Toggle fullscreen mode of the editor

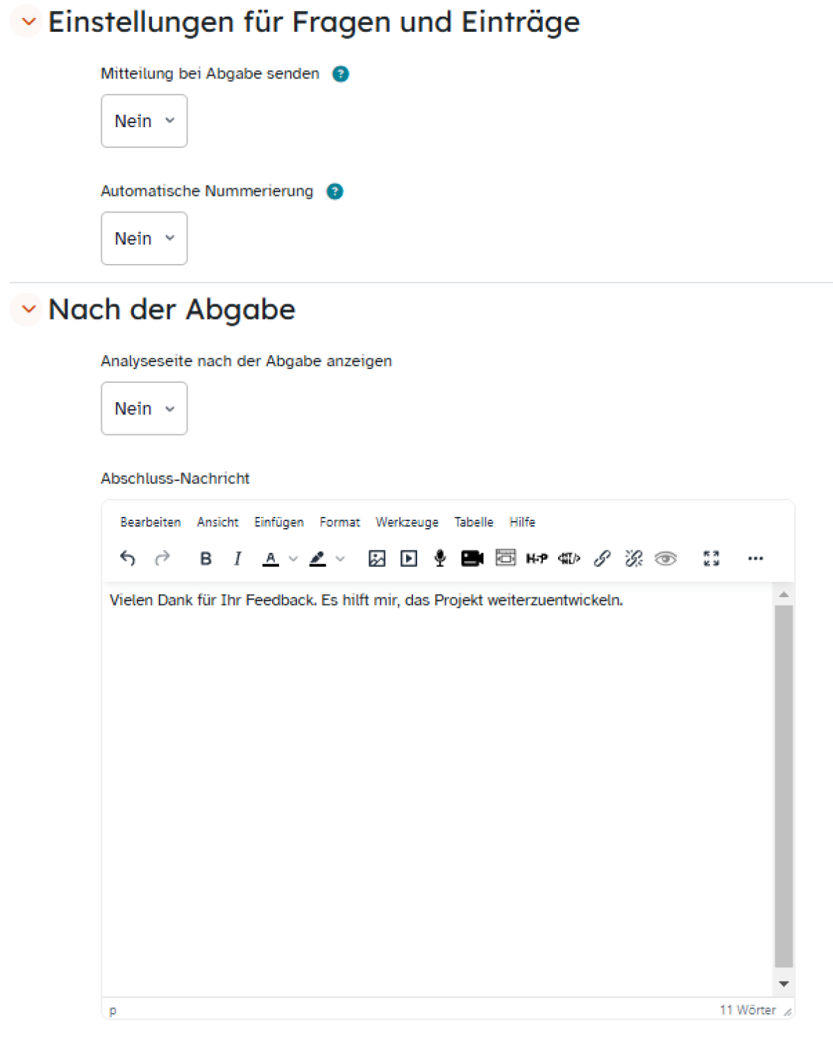pos(712,558)
